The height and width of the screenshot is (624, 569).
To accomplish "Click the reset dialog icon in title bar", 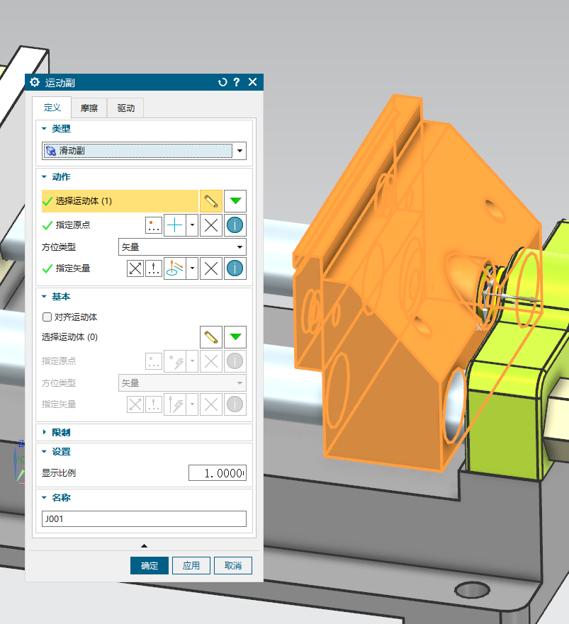I will tap(222, 82).
